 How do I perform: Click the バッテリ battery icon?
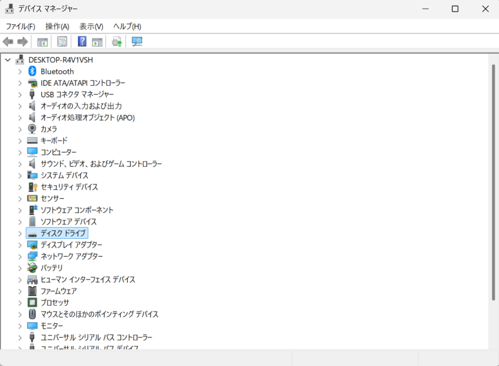click(x=32, y=268)
